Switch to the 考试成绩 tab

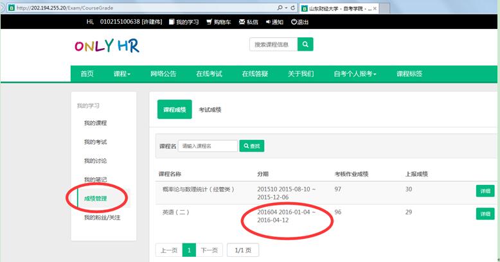pyautogui.click(x=210, y=110)
